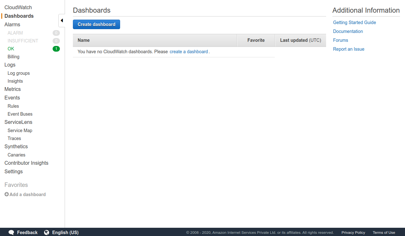Click Report an Issue

(349, 49)
